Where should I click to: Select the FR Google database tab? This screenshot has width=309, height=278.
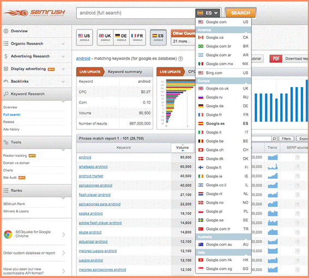pos(137,38)
